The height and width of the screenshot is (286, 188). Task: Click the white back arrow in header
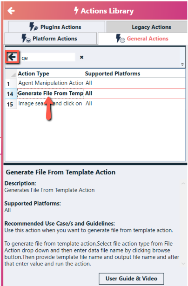click(11, 11)
